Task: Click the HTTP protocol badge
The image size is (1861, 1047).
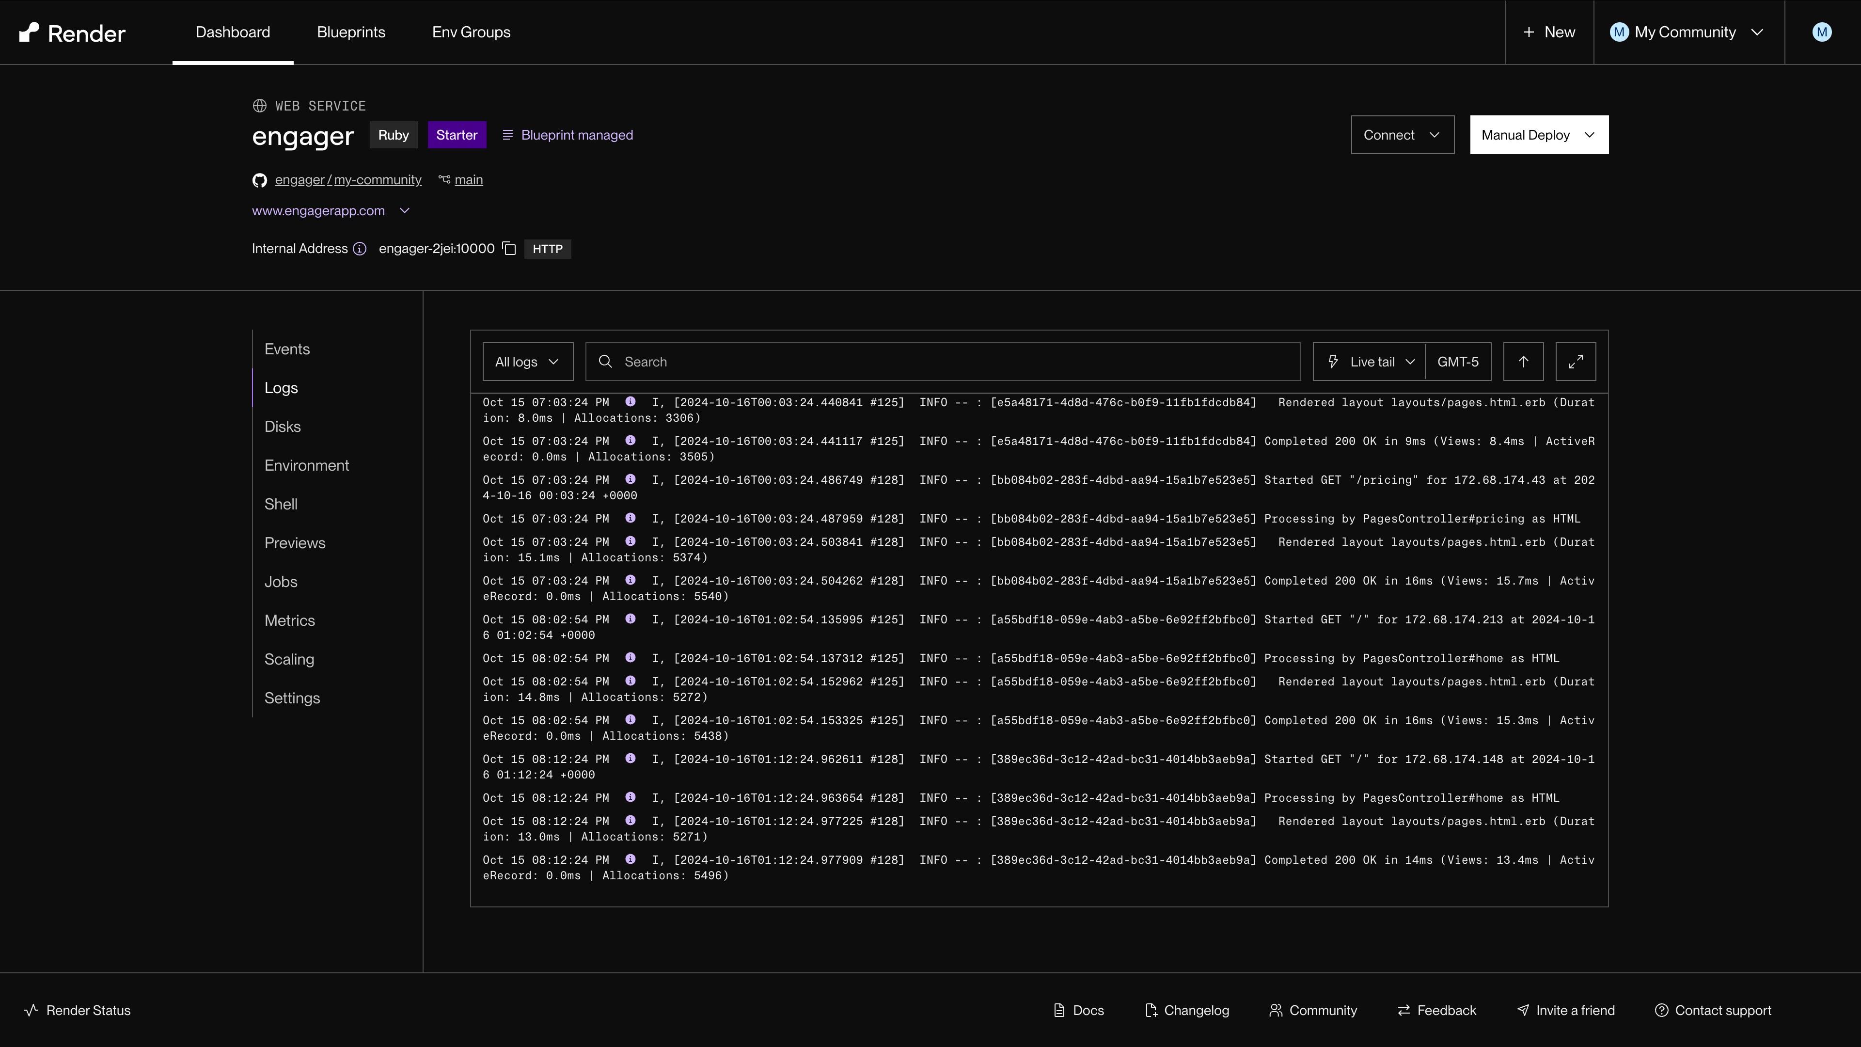Action: (548, 249)
